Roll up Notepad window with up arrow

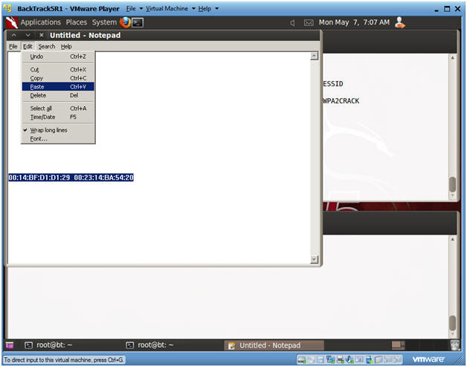14,35
